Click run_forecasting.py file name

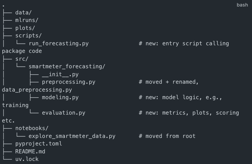tap(59, 44)
